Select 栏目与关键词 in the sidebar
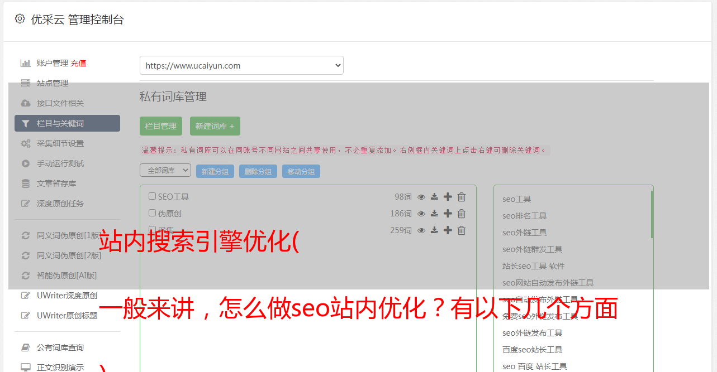Screen dimensions: 717x372 tap(67, 123)
